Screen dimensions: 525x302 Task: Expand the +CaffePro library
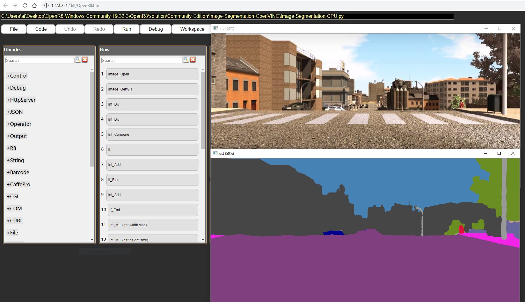coord(18,184)
